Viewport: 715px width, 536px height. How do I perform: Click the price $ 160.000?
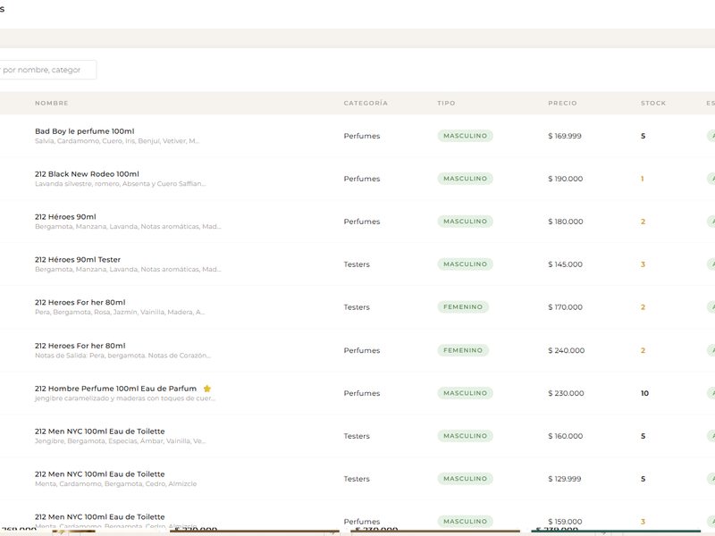tap(565, 436)
